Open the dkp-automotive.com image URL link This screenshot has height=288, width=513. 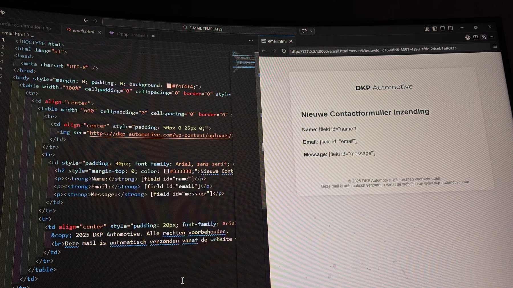[x=161, y=134]
